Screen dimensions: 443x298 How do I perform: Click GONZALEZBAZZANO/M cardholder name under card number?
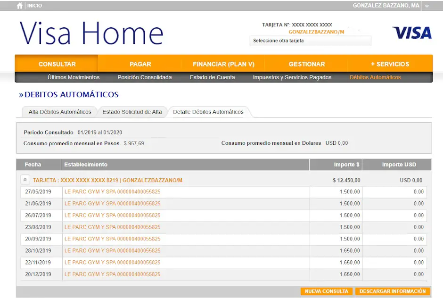click(316, 32)
